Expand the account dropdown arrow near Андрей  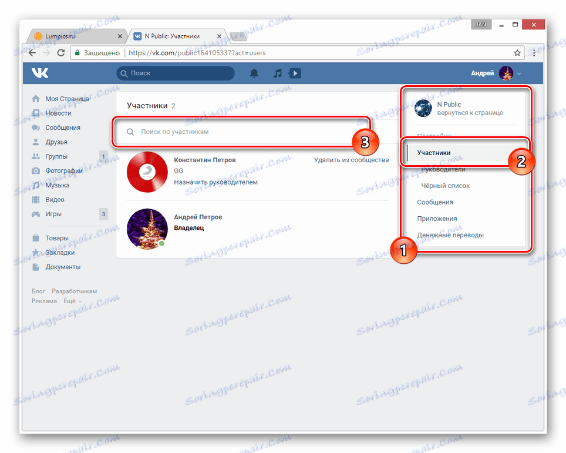[519, 73]
